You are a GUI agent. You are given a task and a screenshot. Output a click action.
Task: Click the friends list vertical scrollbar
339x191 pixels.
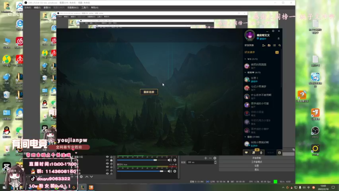[281, 69]
